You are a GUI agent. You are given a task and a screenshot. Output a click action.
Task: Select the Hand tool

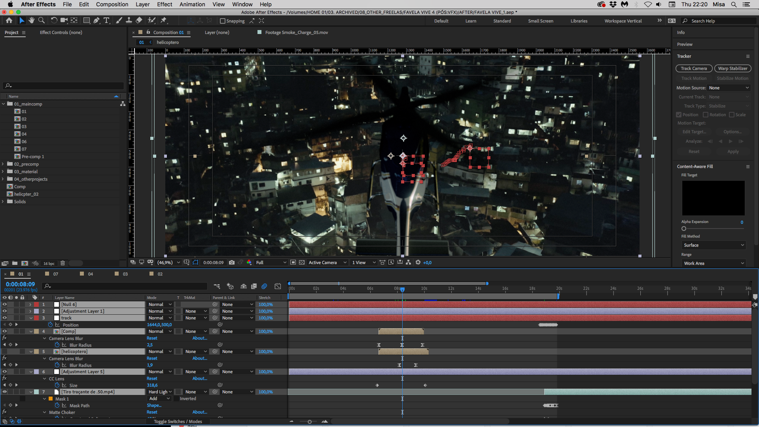pos(31,21)
